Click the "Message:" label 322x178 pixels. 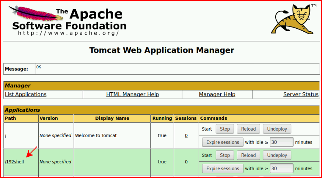(x=16, y=69)
